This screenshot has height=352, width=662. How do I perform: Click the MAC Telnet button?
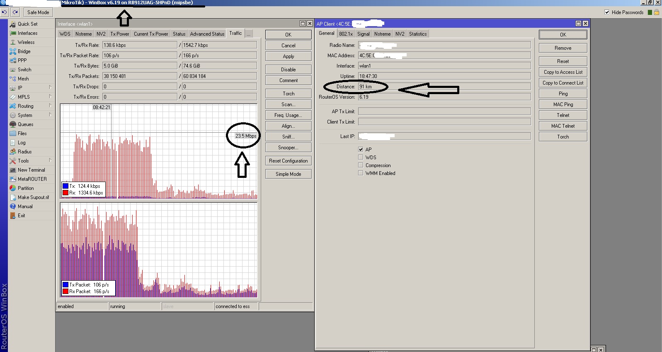[x=563, y=126]
